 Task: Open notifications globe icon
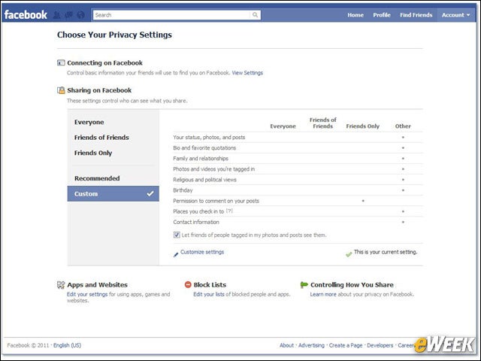pos(80,15)
